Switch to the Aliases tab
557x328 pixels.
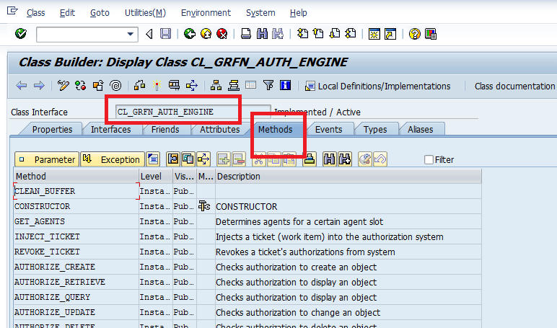[x=421, y=129]
